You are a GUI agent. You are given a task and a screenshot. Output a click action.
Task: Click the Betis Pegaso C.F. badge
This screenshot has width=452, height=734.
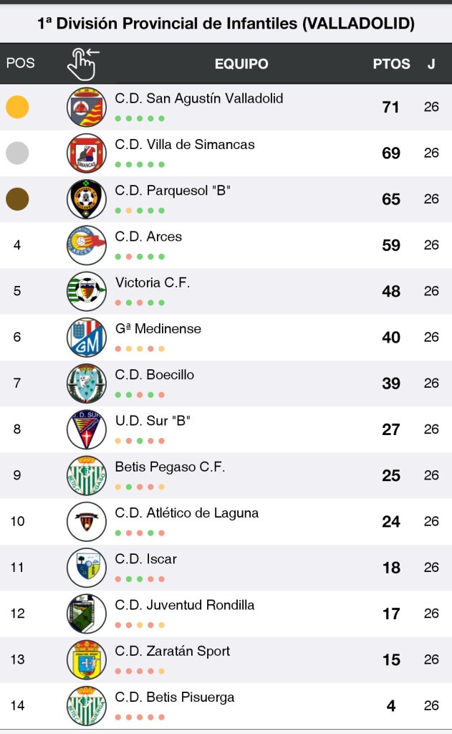coord(87,475)
